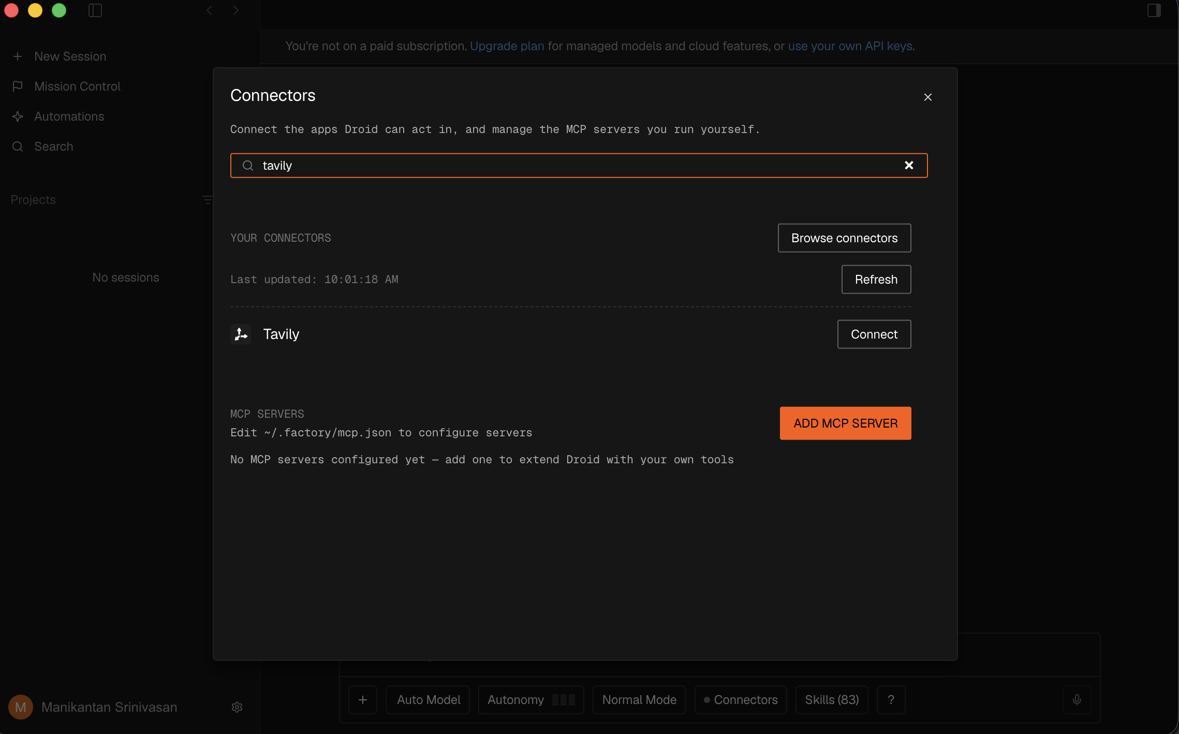Click ADD MCP SERVER button
Screen dimensions: 1179x734
pos(845,423)
